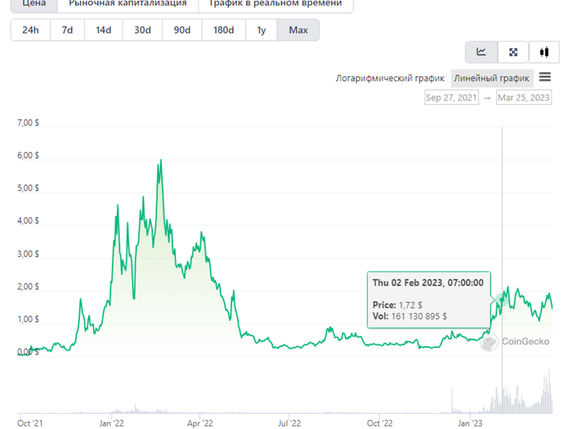
Task: Click the Jul '22 axis label
Action: pos(289,423)
